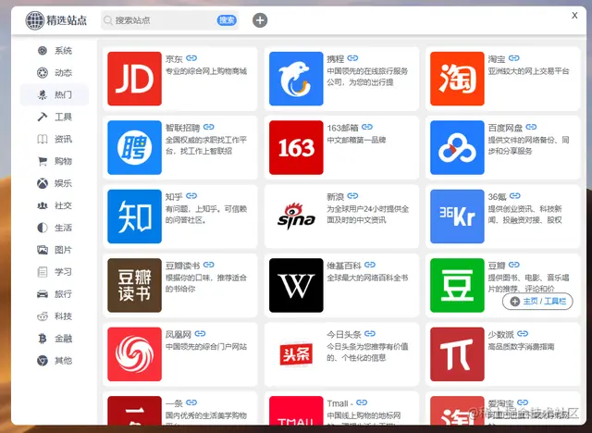592x433 pixels.
Task: Select the 资讯 category
Action: click(55, 139)
